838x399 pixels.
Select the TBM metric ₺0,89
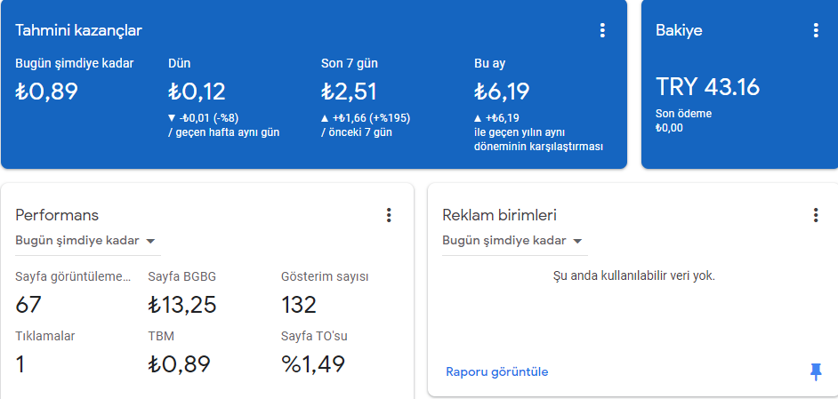(179, 364)
